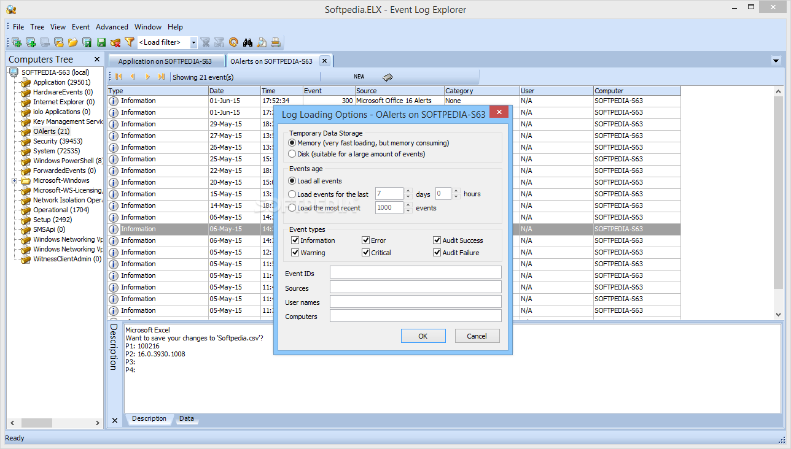Increase the hours spinner value

[x=456, y=191]
